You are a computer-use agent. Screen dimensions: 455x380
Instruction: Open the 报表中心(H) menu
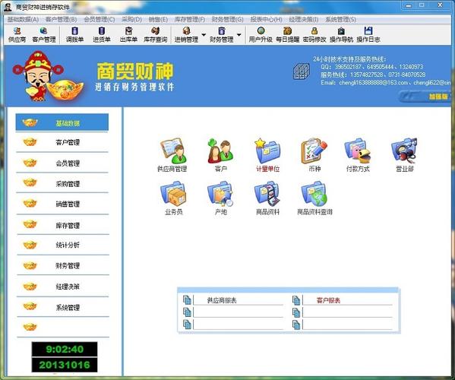(x=266, y=20)
